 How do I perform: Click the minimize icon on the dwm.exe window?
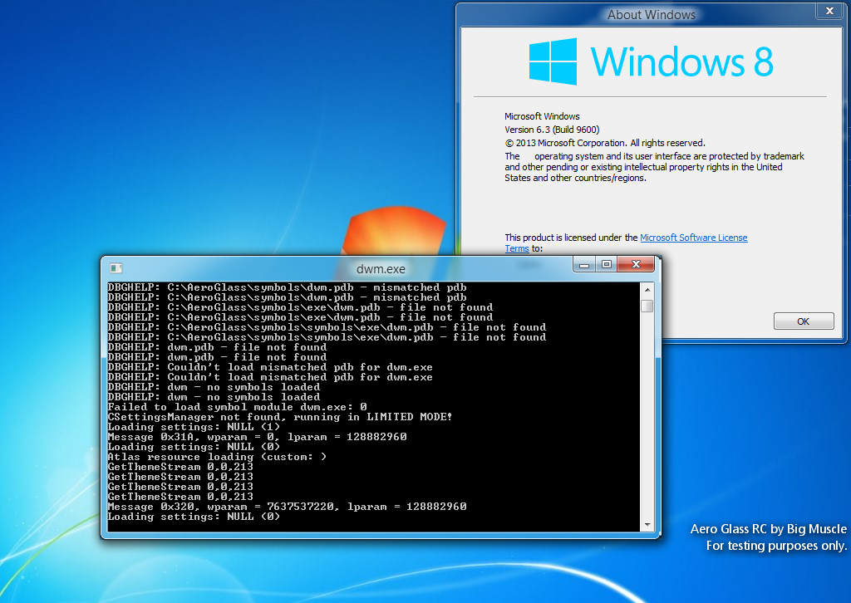tap(583, 263)
